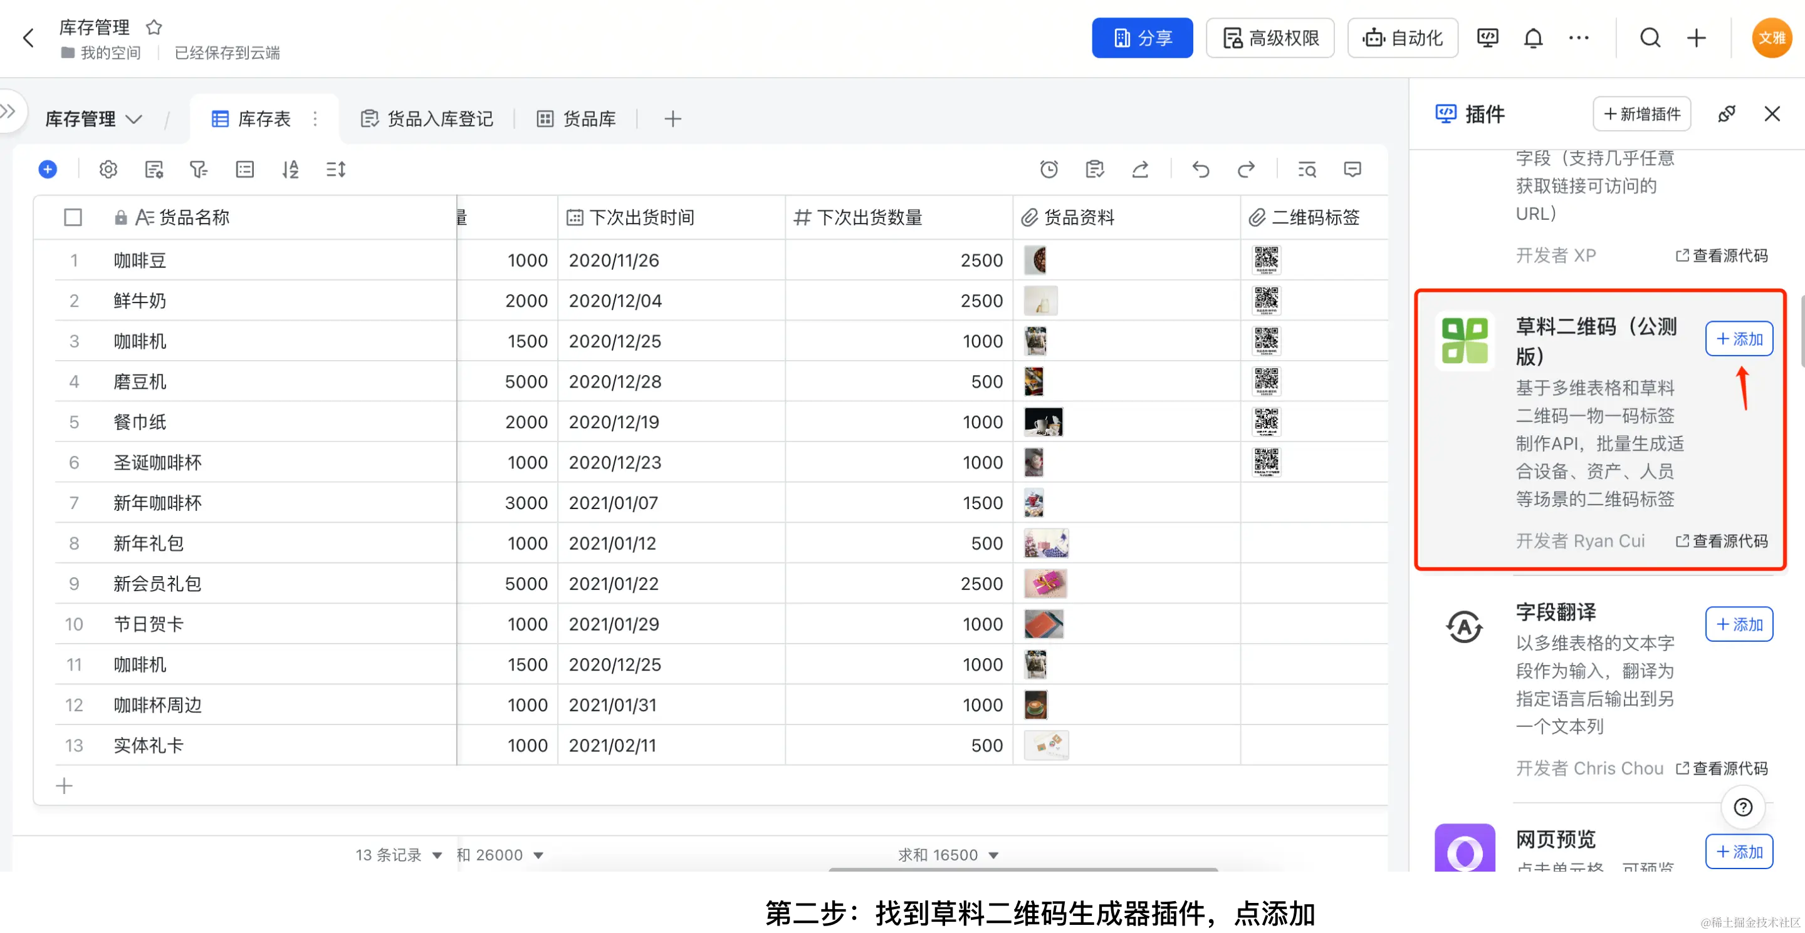Select the header checkbox to select all rows
This screenshot has width=1805, height=933.
[73, 217]
